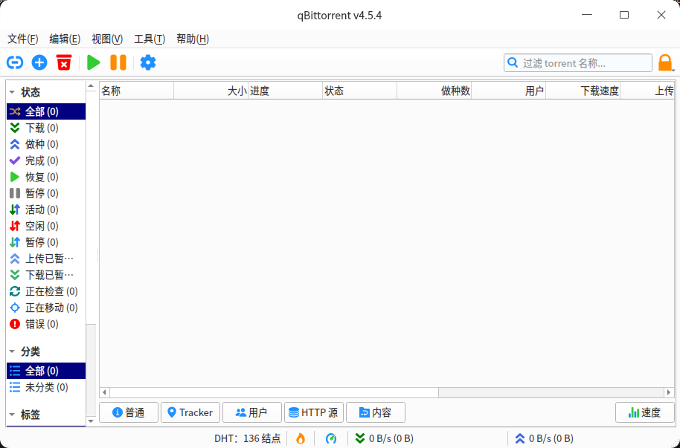Toggle alternative speed limits speedometer icon
The height and width of the screenshot is (448, 680).
click(331, 438)
